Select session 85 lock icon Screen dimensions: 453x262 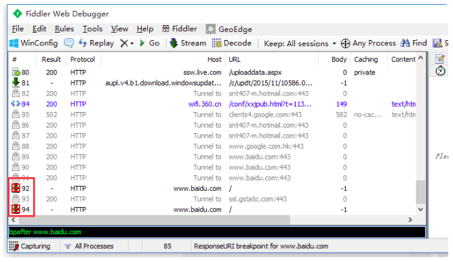[16, 114]
